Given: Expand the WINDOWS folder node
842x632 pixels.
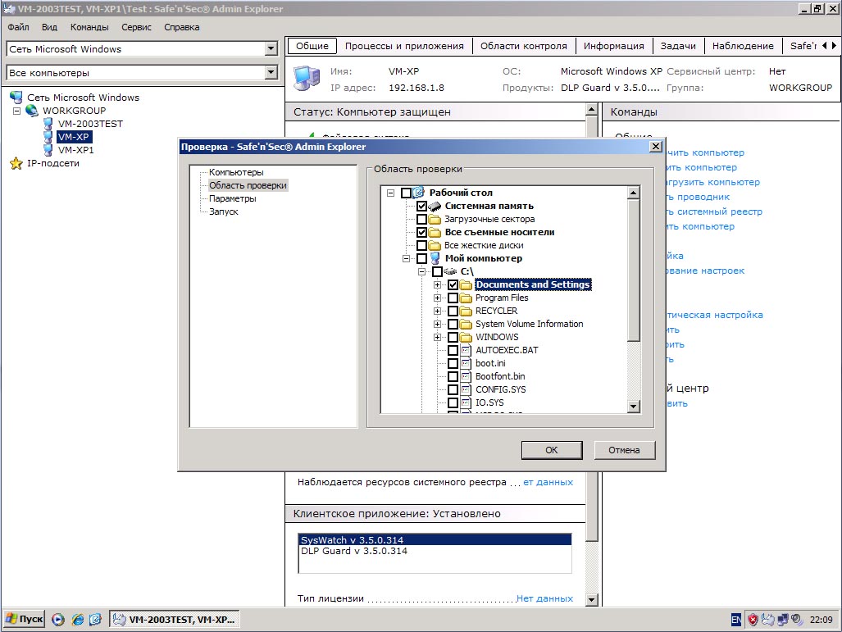Looking at the screenshot, I should pos(437,337).
